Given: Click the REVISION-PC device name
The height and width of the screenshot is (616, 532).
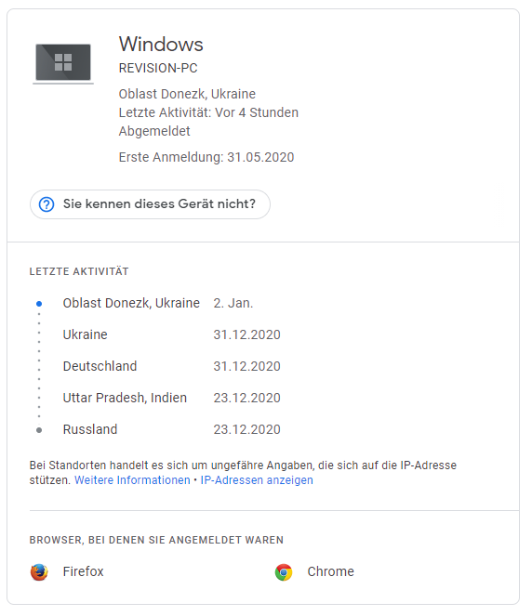Looking at the screenshot, I should (158, 68).
